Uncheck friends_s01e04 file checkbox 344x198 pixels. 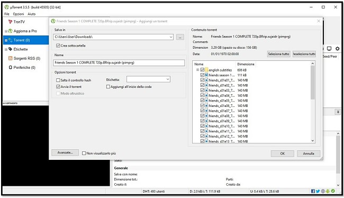point(202,95)
